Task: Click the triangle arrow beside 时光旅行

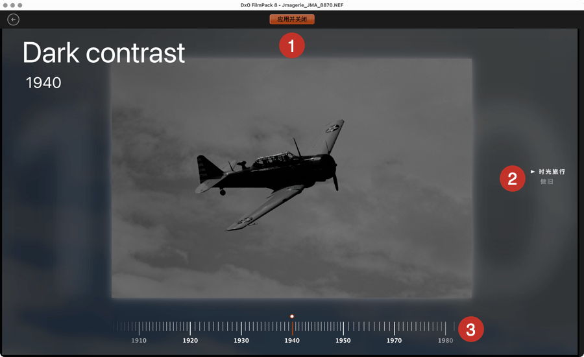Action: tap(533, 172)
